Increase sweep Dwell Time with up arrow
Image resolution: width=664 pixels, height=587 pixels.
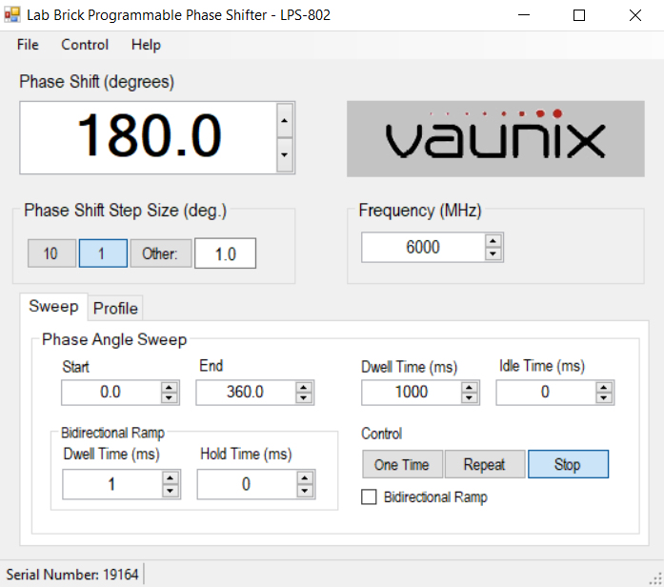coord(470,386)
